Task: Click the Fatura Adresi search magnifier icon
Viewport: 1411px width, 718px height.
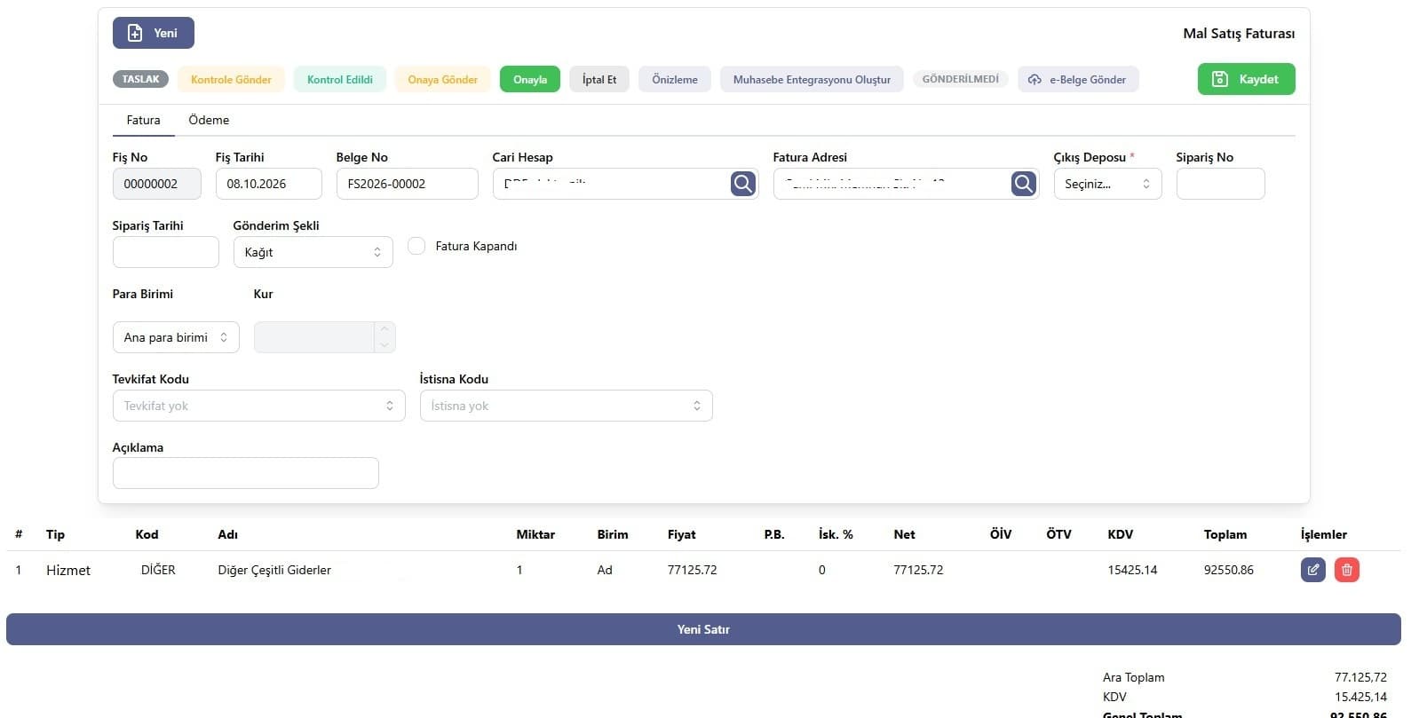Action: (x=1023, y=184)
